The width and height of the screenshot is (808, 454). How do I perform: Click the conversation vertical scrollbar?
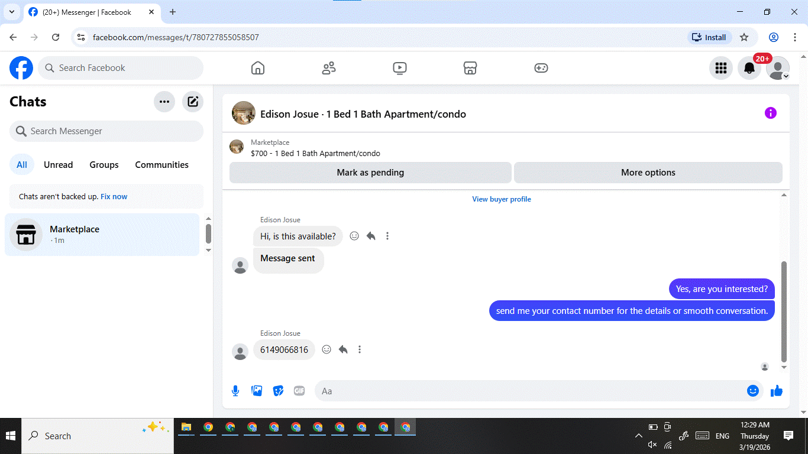click(x=784, y=312)
